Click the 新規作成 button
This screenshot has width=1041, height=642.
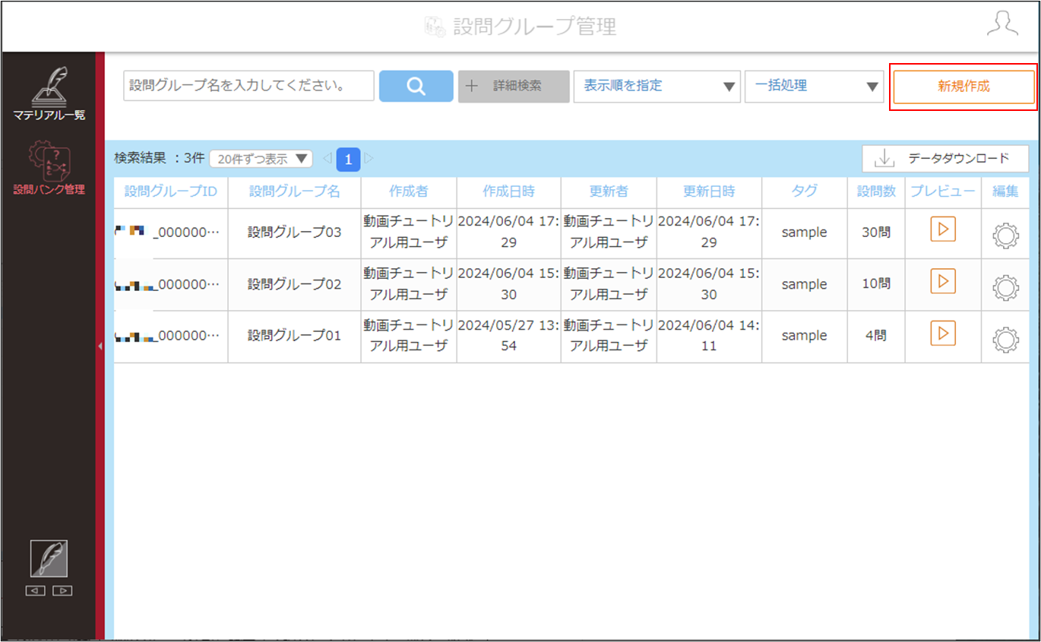[963, 86]
